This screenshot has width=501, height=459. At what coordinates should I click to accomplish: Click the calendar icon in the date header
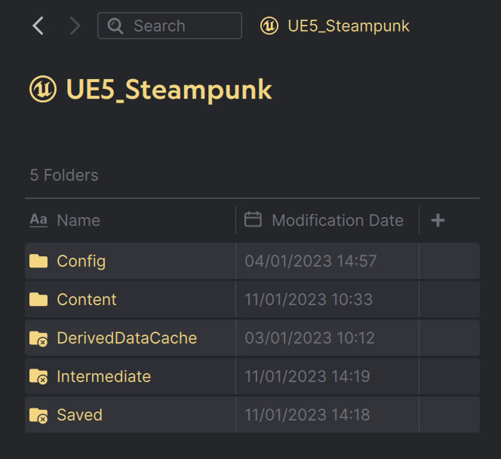point(254,219)
